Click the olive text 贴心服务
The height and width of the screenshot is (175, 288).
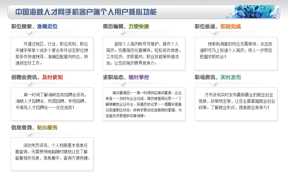pyautogui.click(x=47, y=127)
